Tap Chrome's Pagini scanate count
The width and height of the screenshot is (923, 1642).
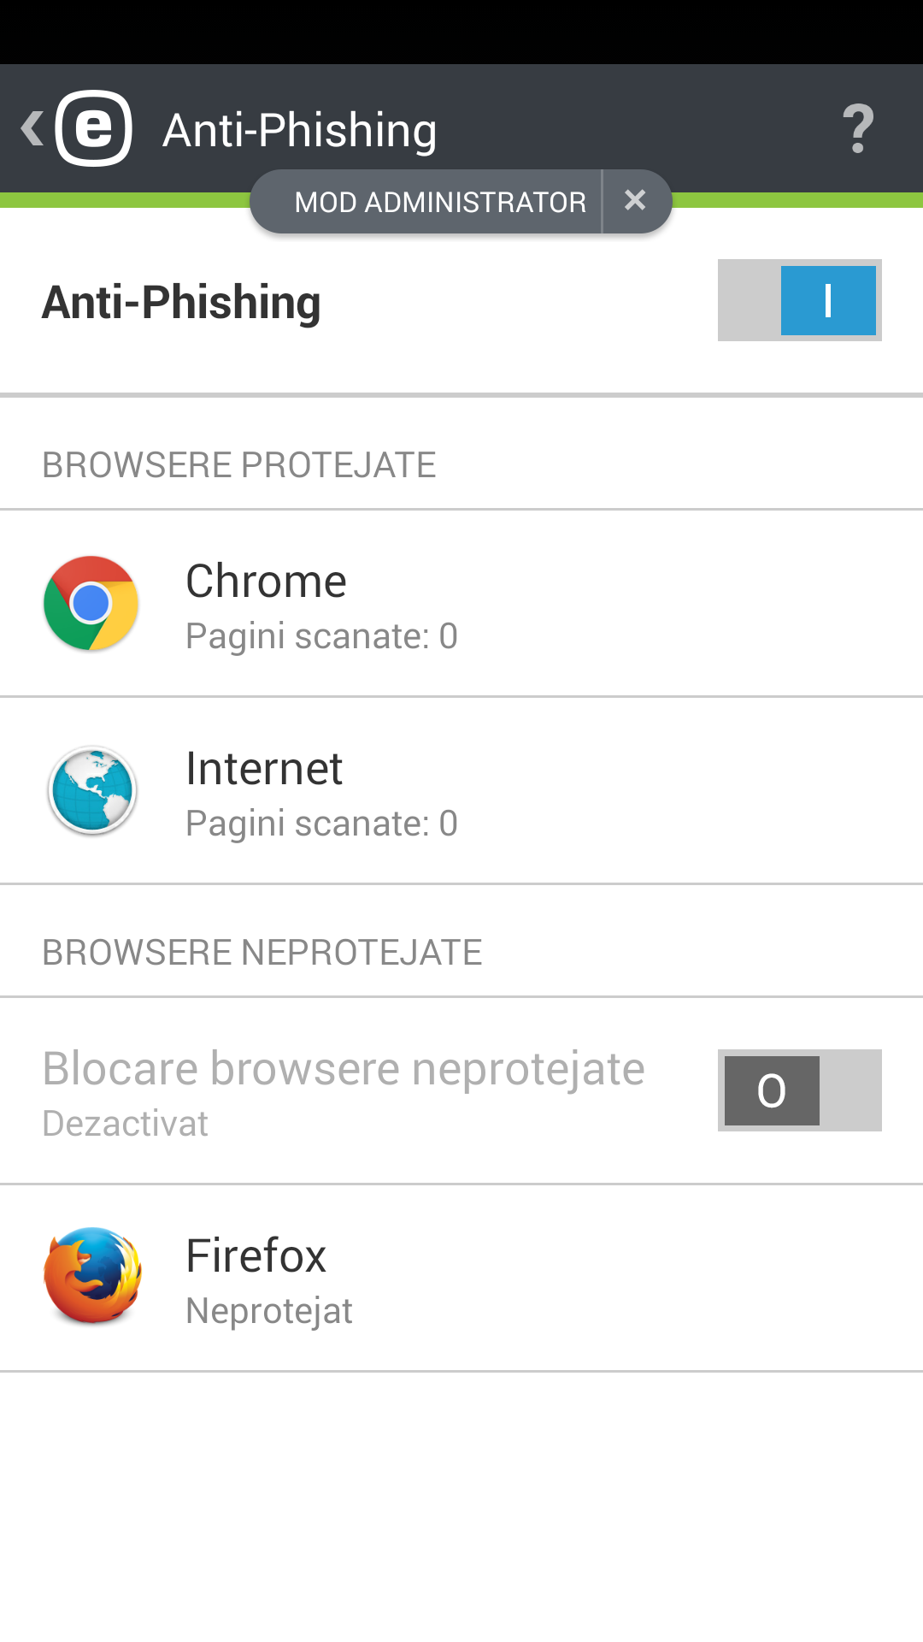tap(321, 636)
